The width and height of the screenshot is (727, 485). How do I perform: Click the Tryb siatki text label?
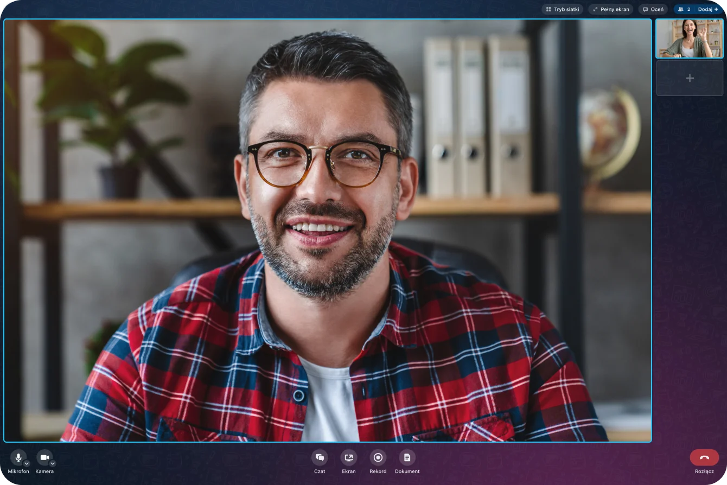[x=567, y=9]
